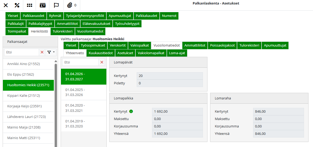
Task: Clear the period list search field
Action: (x=102, y=62)
